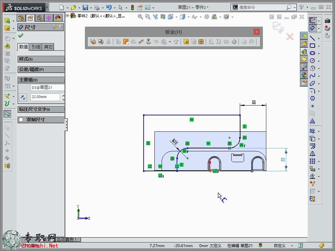Click the dimension value field 22.00mm

tap(45, 97)
